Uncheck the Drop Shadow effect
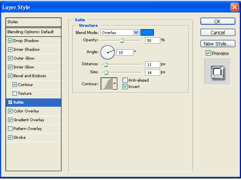This screenshot has height=180, width=241. click(x=10, y=41)
